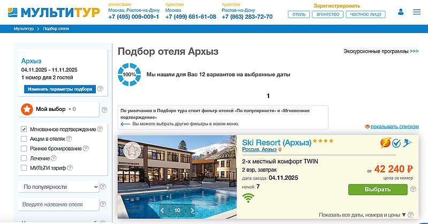Register as отель

coord(299,14)
